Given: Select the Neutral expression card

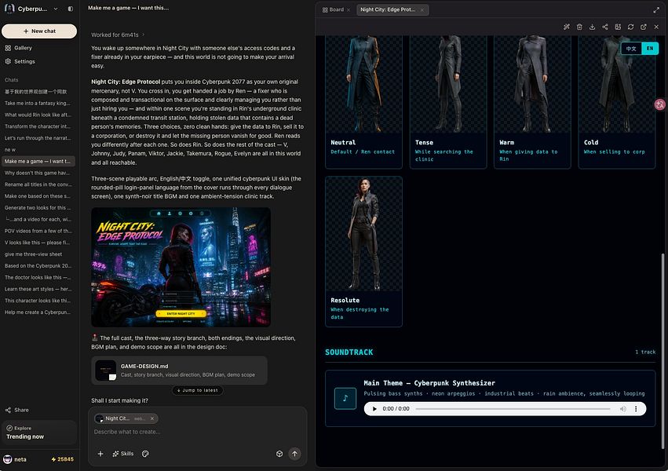Looking at the screenshot, I should click(363, 102).
